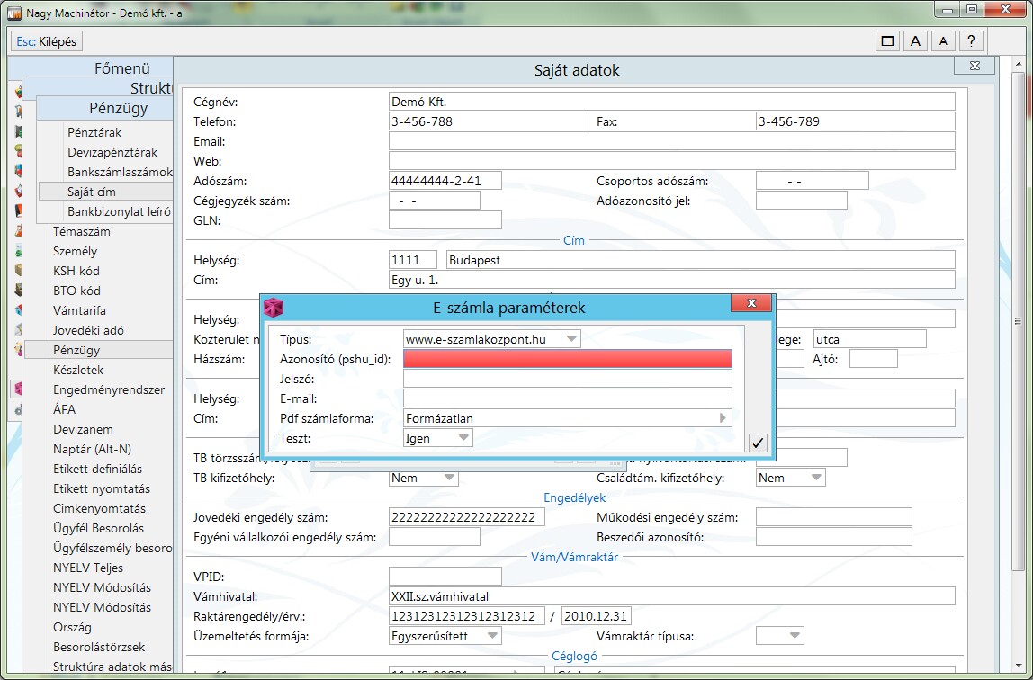The width and height of the screenshot is (1033, 680).
Task: Click the pink cube icon in dialog title
Action: (274, 308)
